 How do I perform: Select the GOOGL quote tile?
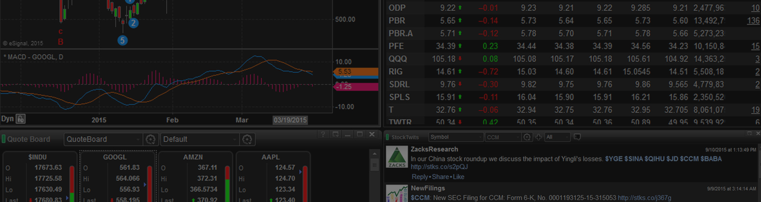(x=118, y=177)
